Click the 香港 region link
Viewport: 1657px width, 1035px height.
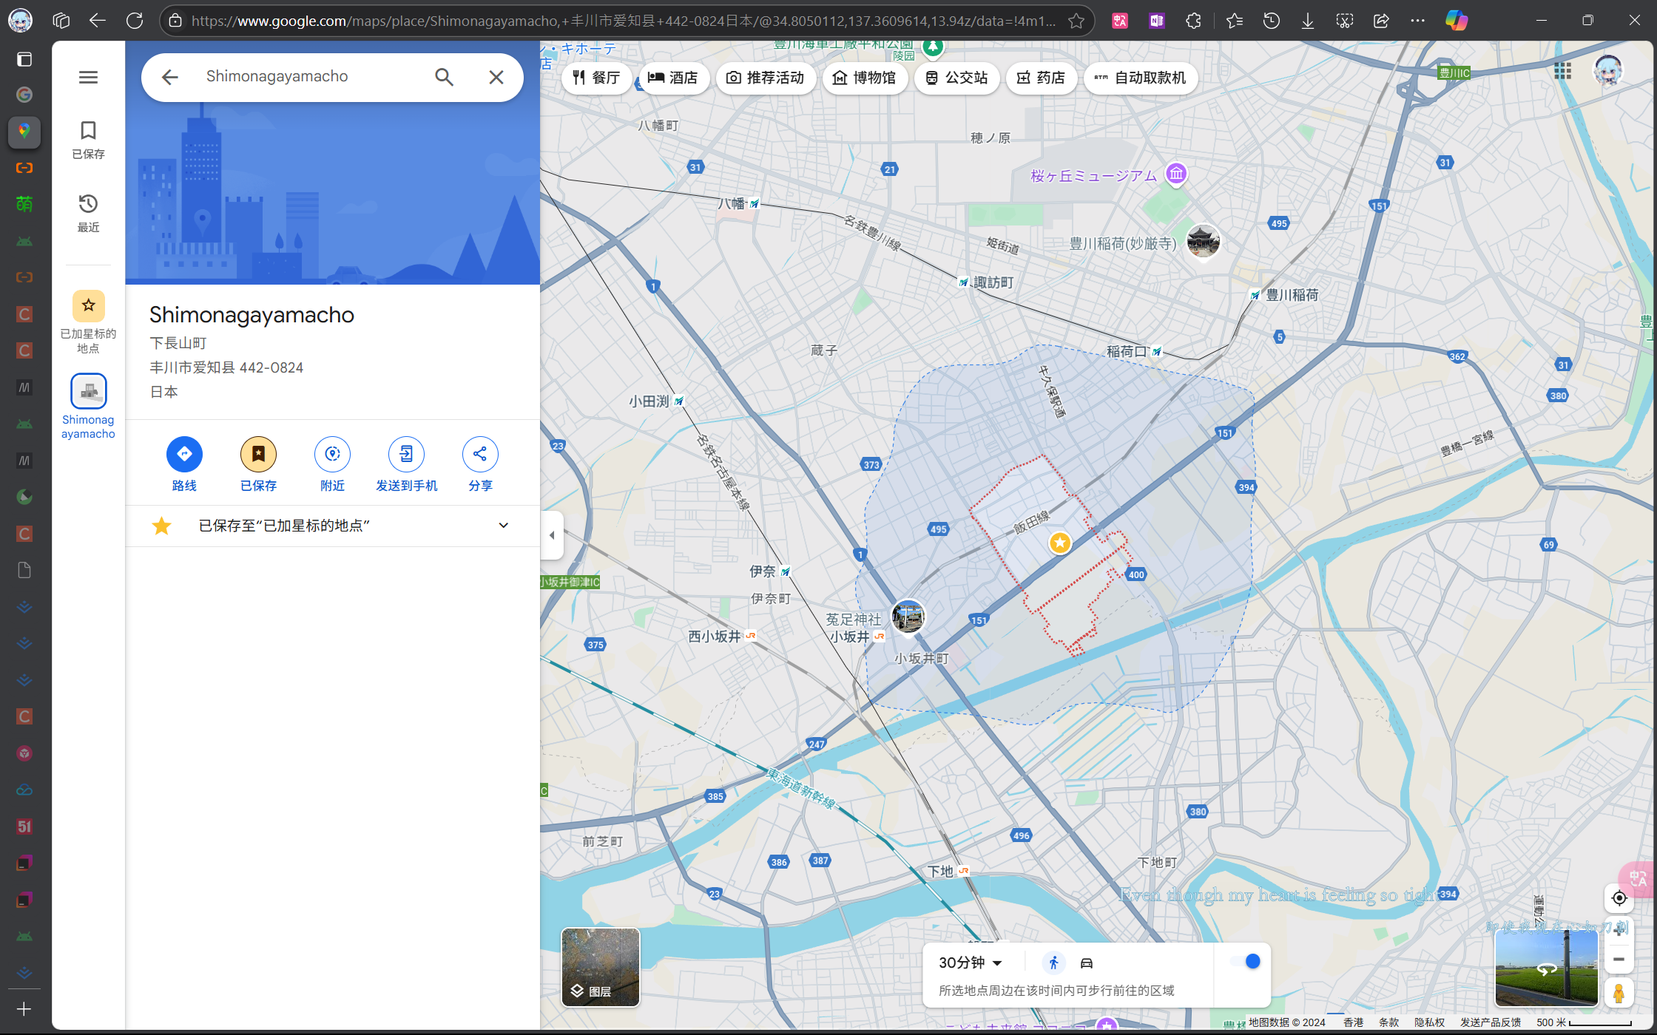[1353, 1022]
